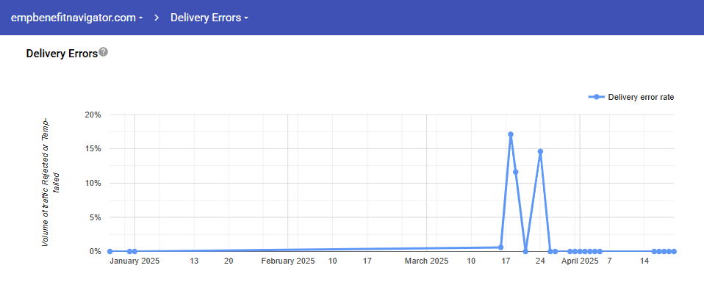Select the zero data point between the two peaks
The width and height of the screenshot is (704, 293).
(525, 252)
